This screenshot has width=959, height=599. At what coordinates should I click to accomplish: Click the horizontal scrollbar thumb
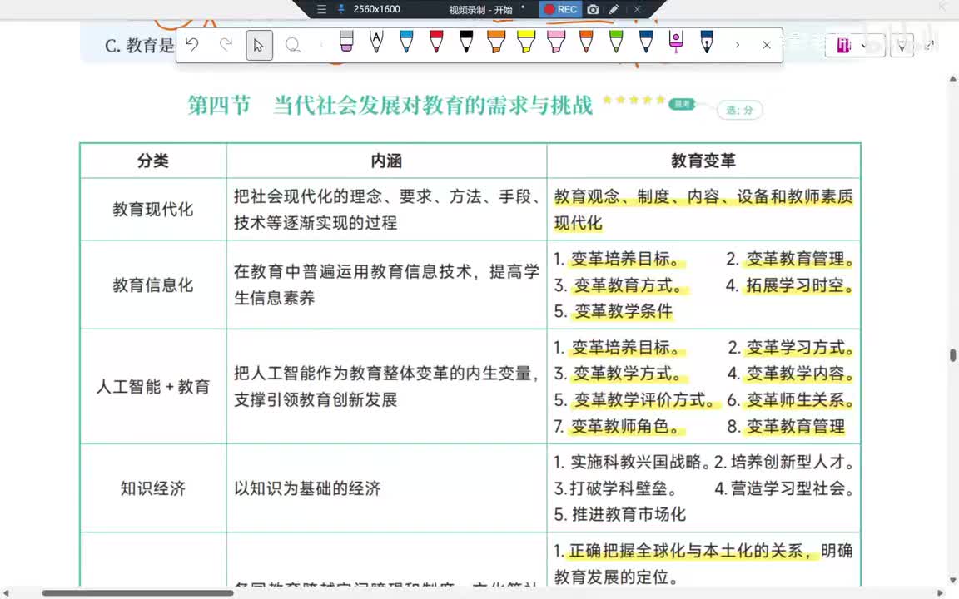point(137,592)
